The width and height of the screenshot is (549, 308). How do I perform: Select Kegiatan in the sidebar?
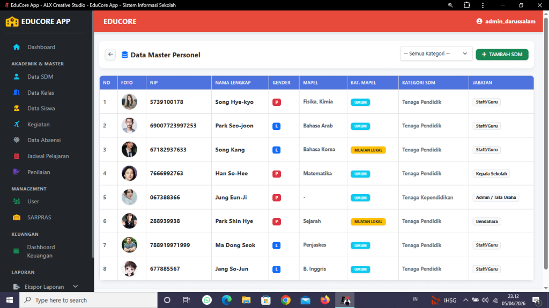click(39, 124)
